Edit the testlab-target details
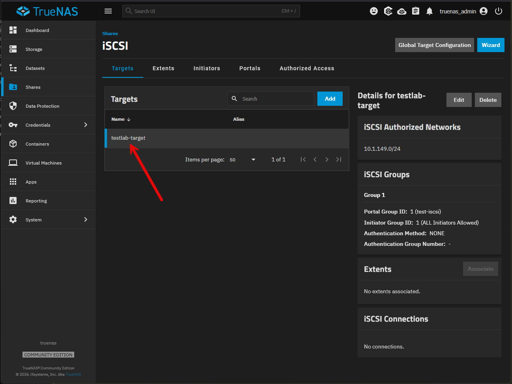The width and height of the screenshot is (512, 384). click(x=459, y=100)
